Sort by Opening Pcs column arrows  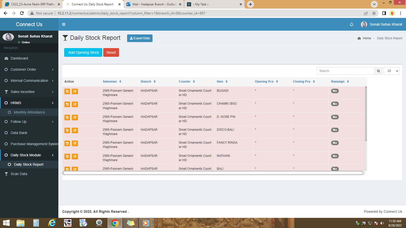click(x=277, y=82)
